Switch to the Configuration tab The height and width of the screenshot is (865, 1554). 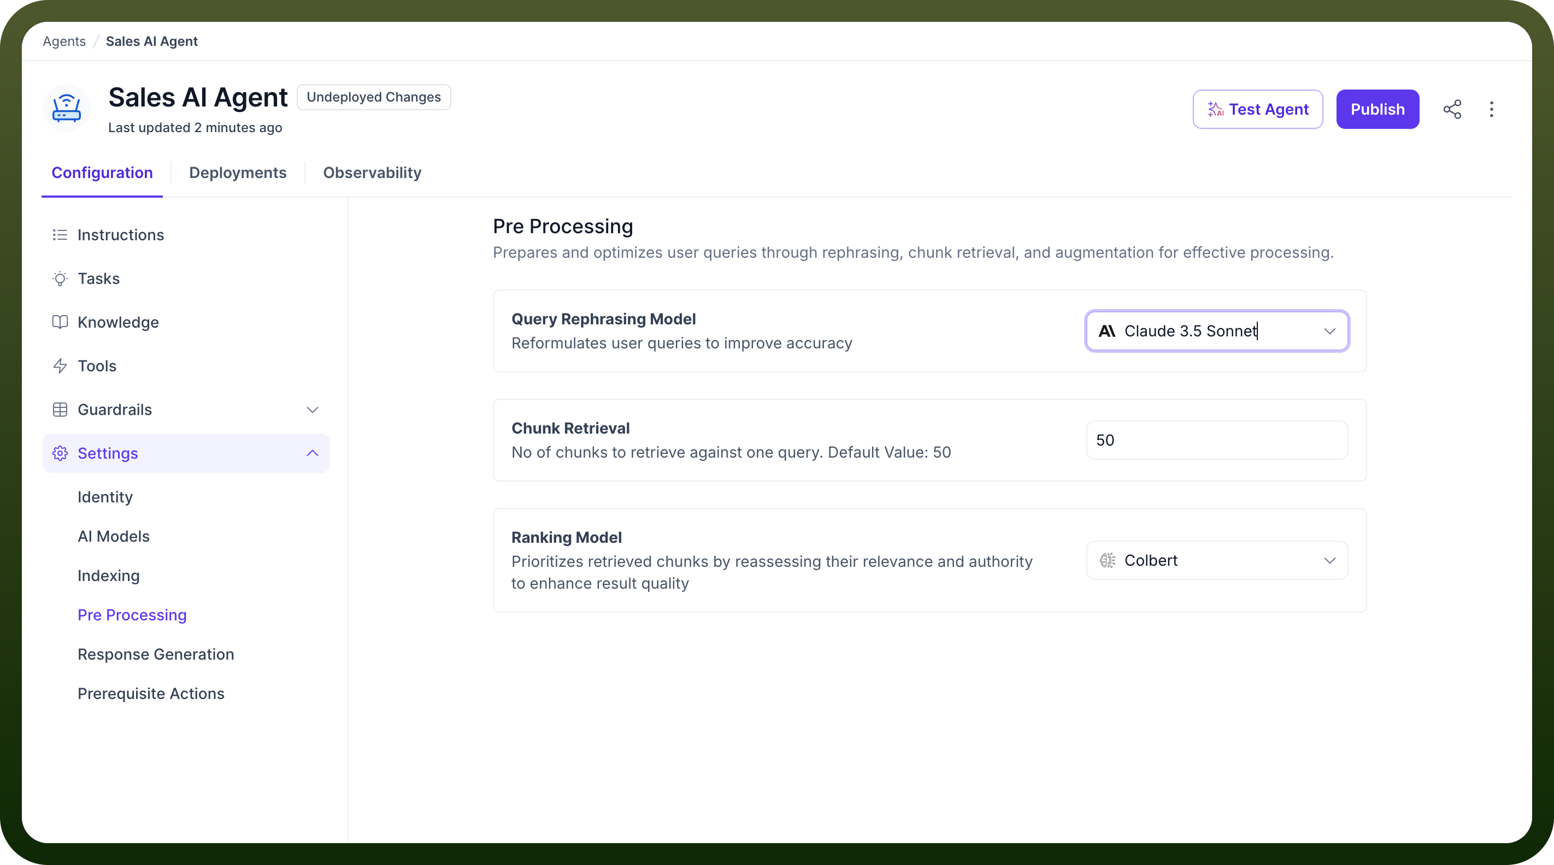[102, 173]
